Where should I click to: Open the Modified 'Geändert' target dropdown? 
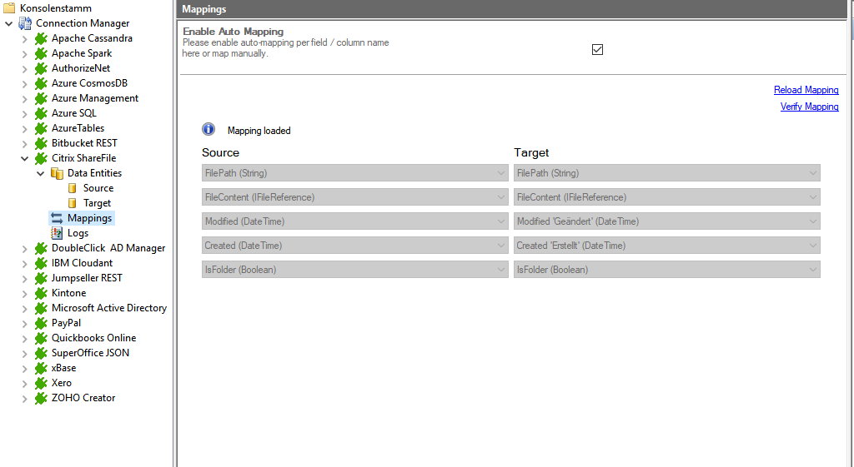tap(813, 221)
